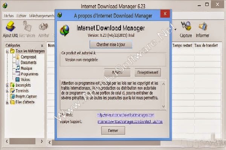Click the Terminés folder icon
This screenshot has height=150, width=226.
click(12, 91)
